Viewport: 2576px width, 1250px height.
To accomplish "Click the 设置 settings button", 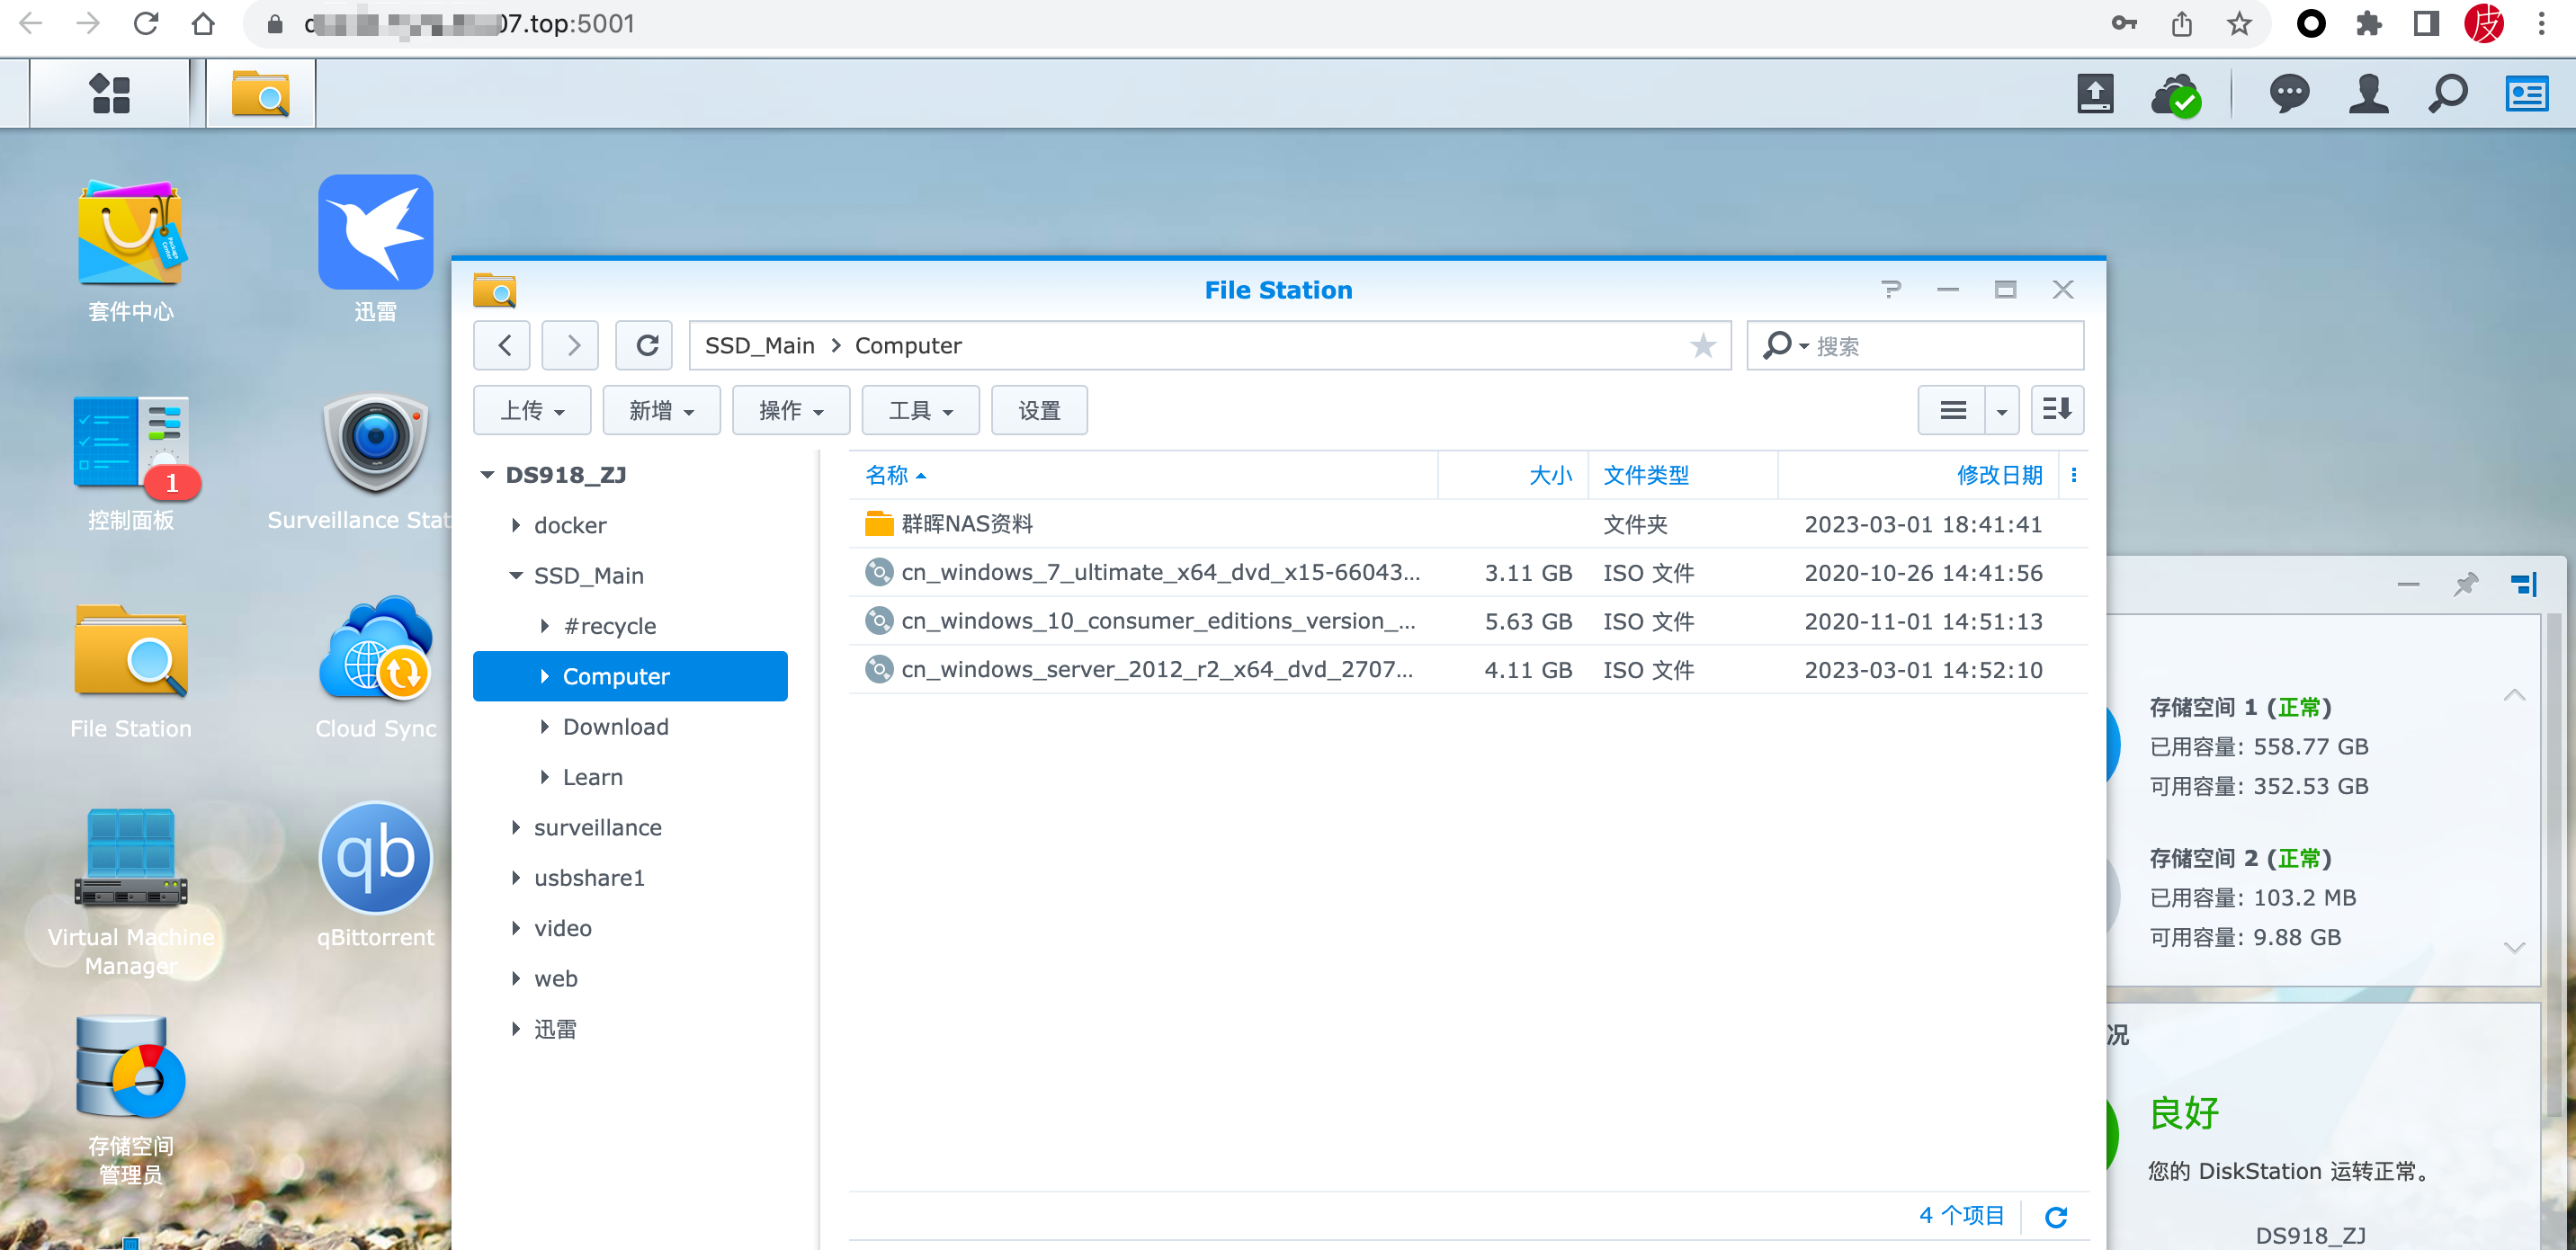I will [x=1039, y=410].
